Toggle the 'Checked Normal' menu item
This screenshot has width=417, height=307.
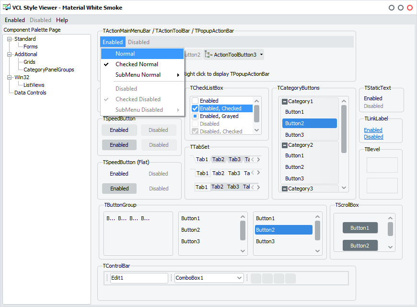[x=142, y=64]
